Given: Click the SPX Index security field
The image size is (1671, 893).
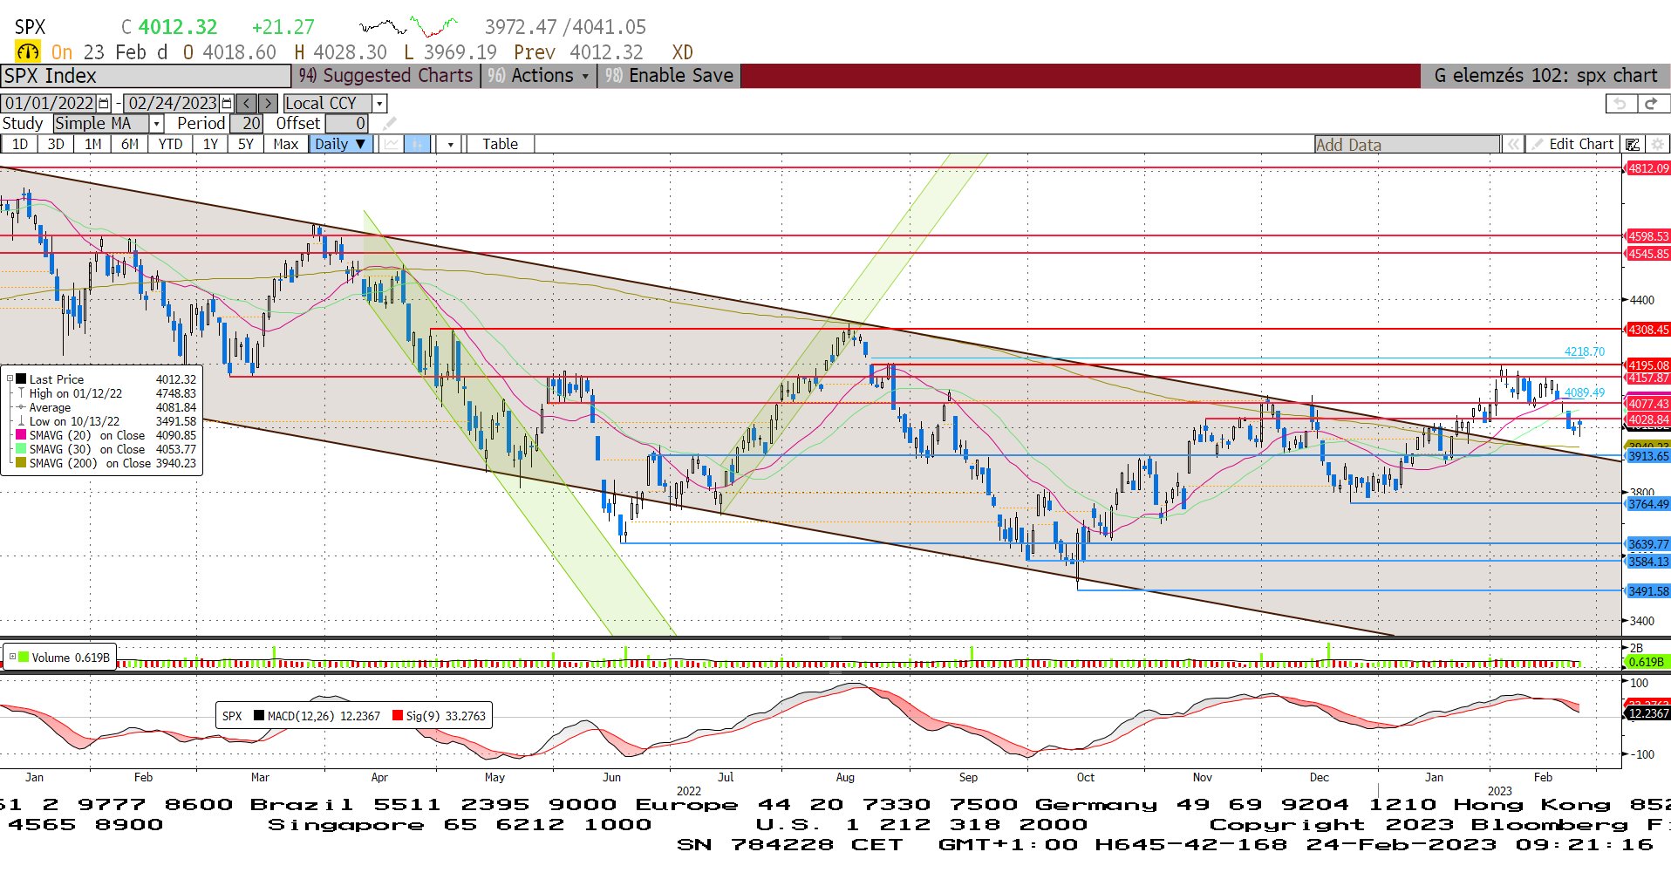Looking at the screenshot, I should tap(146, 76).
